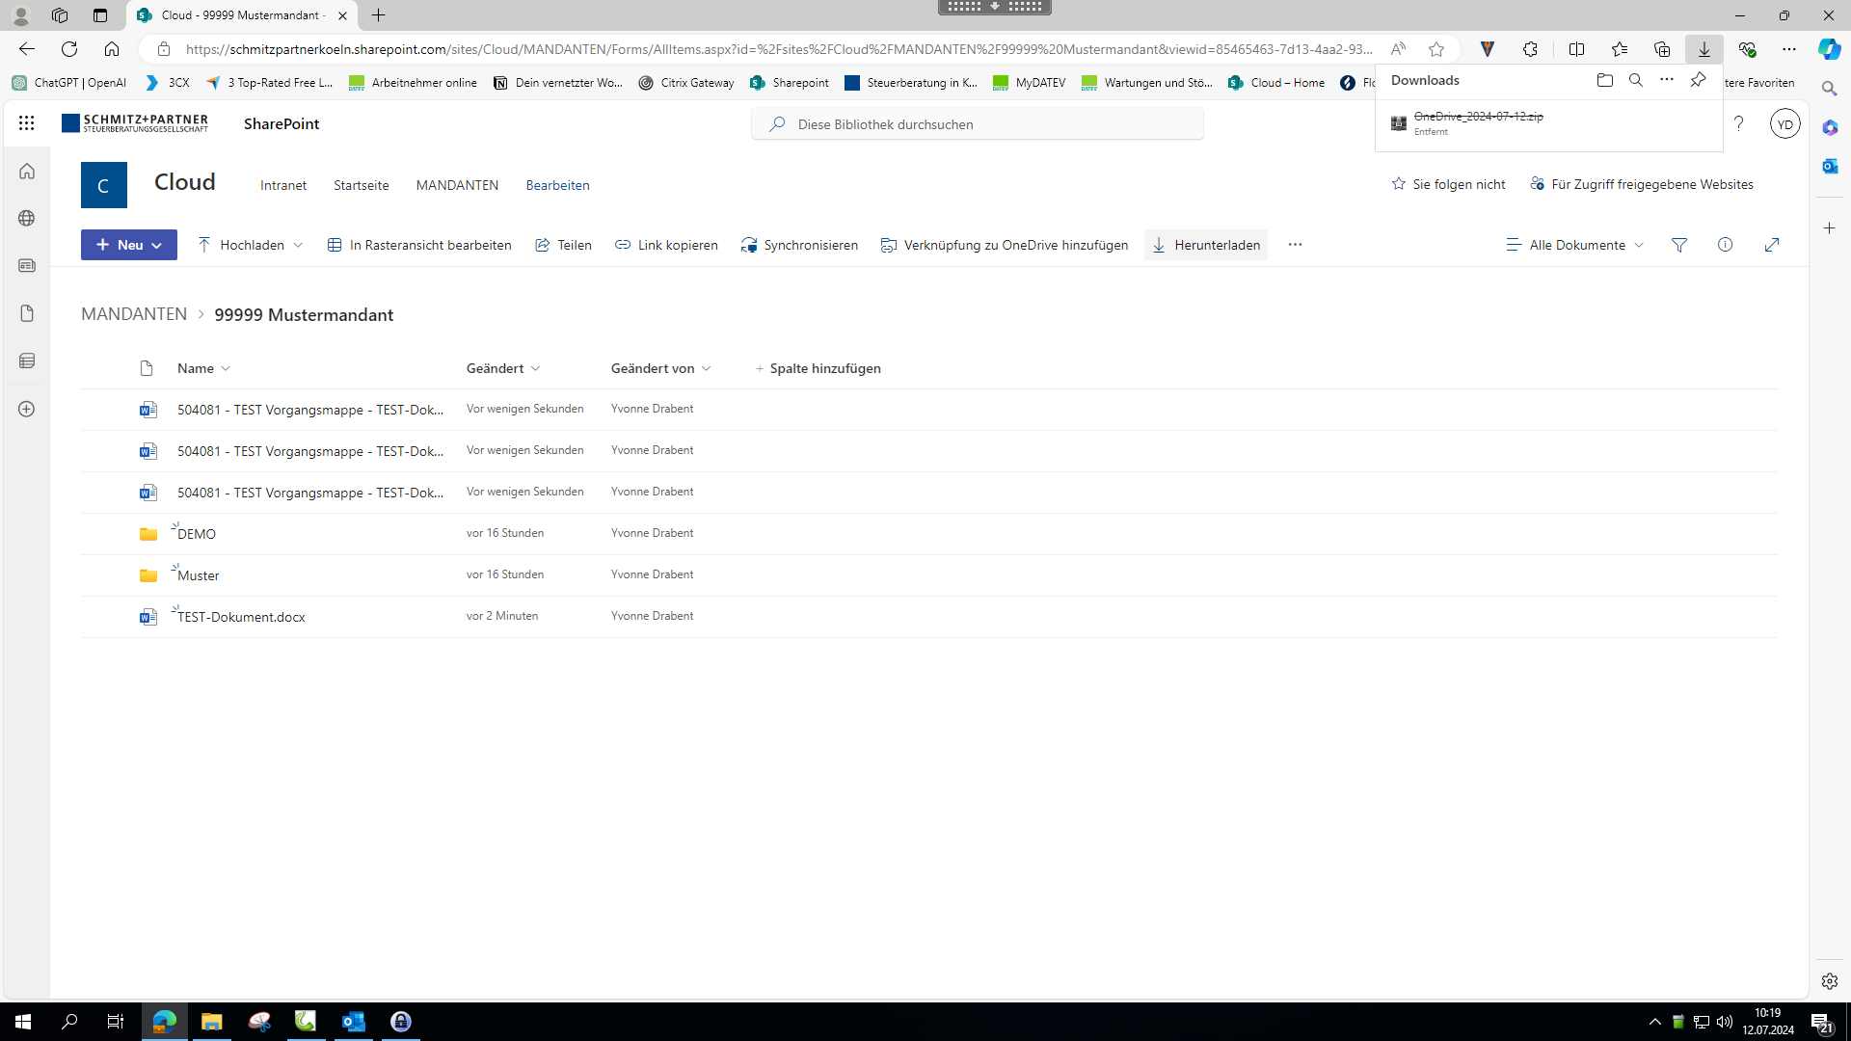Screen dimensions: 1851x1041
Task: Pin the Downloads panel
Action: tap(1698, 80)
